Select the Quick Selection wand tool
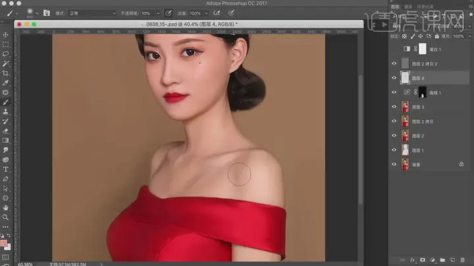The image size is (474, 266). (5, 64)
